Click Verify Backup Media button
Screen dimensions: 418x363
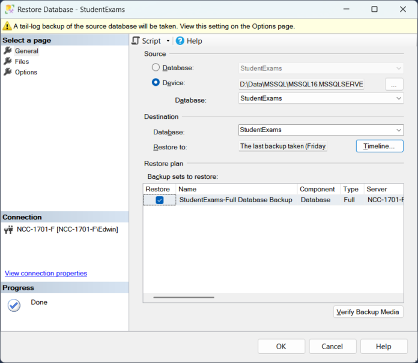coord(368,312)
